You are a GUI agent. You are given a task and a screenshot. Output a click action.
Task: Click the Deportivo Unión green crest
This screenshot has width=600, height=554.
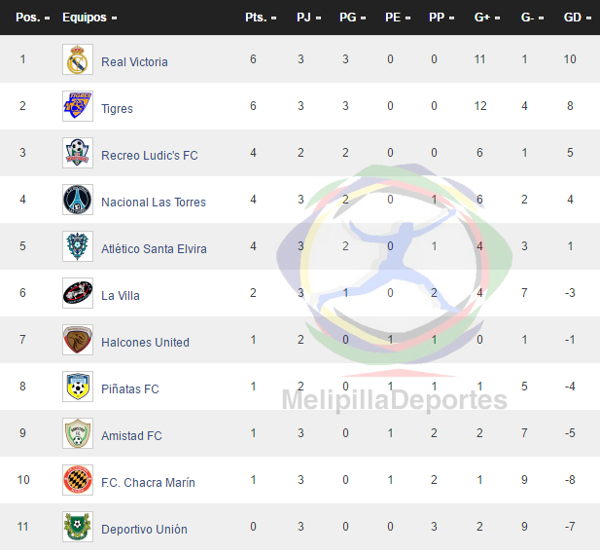pos(78,527)
